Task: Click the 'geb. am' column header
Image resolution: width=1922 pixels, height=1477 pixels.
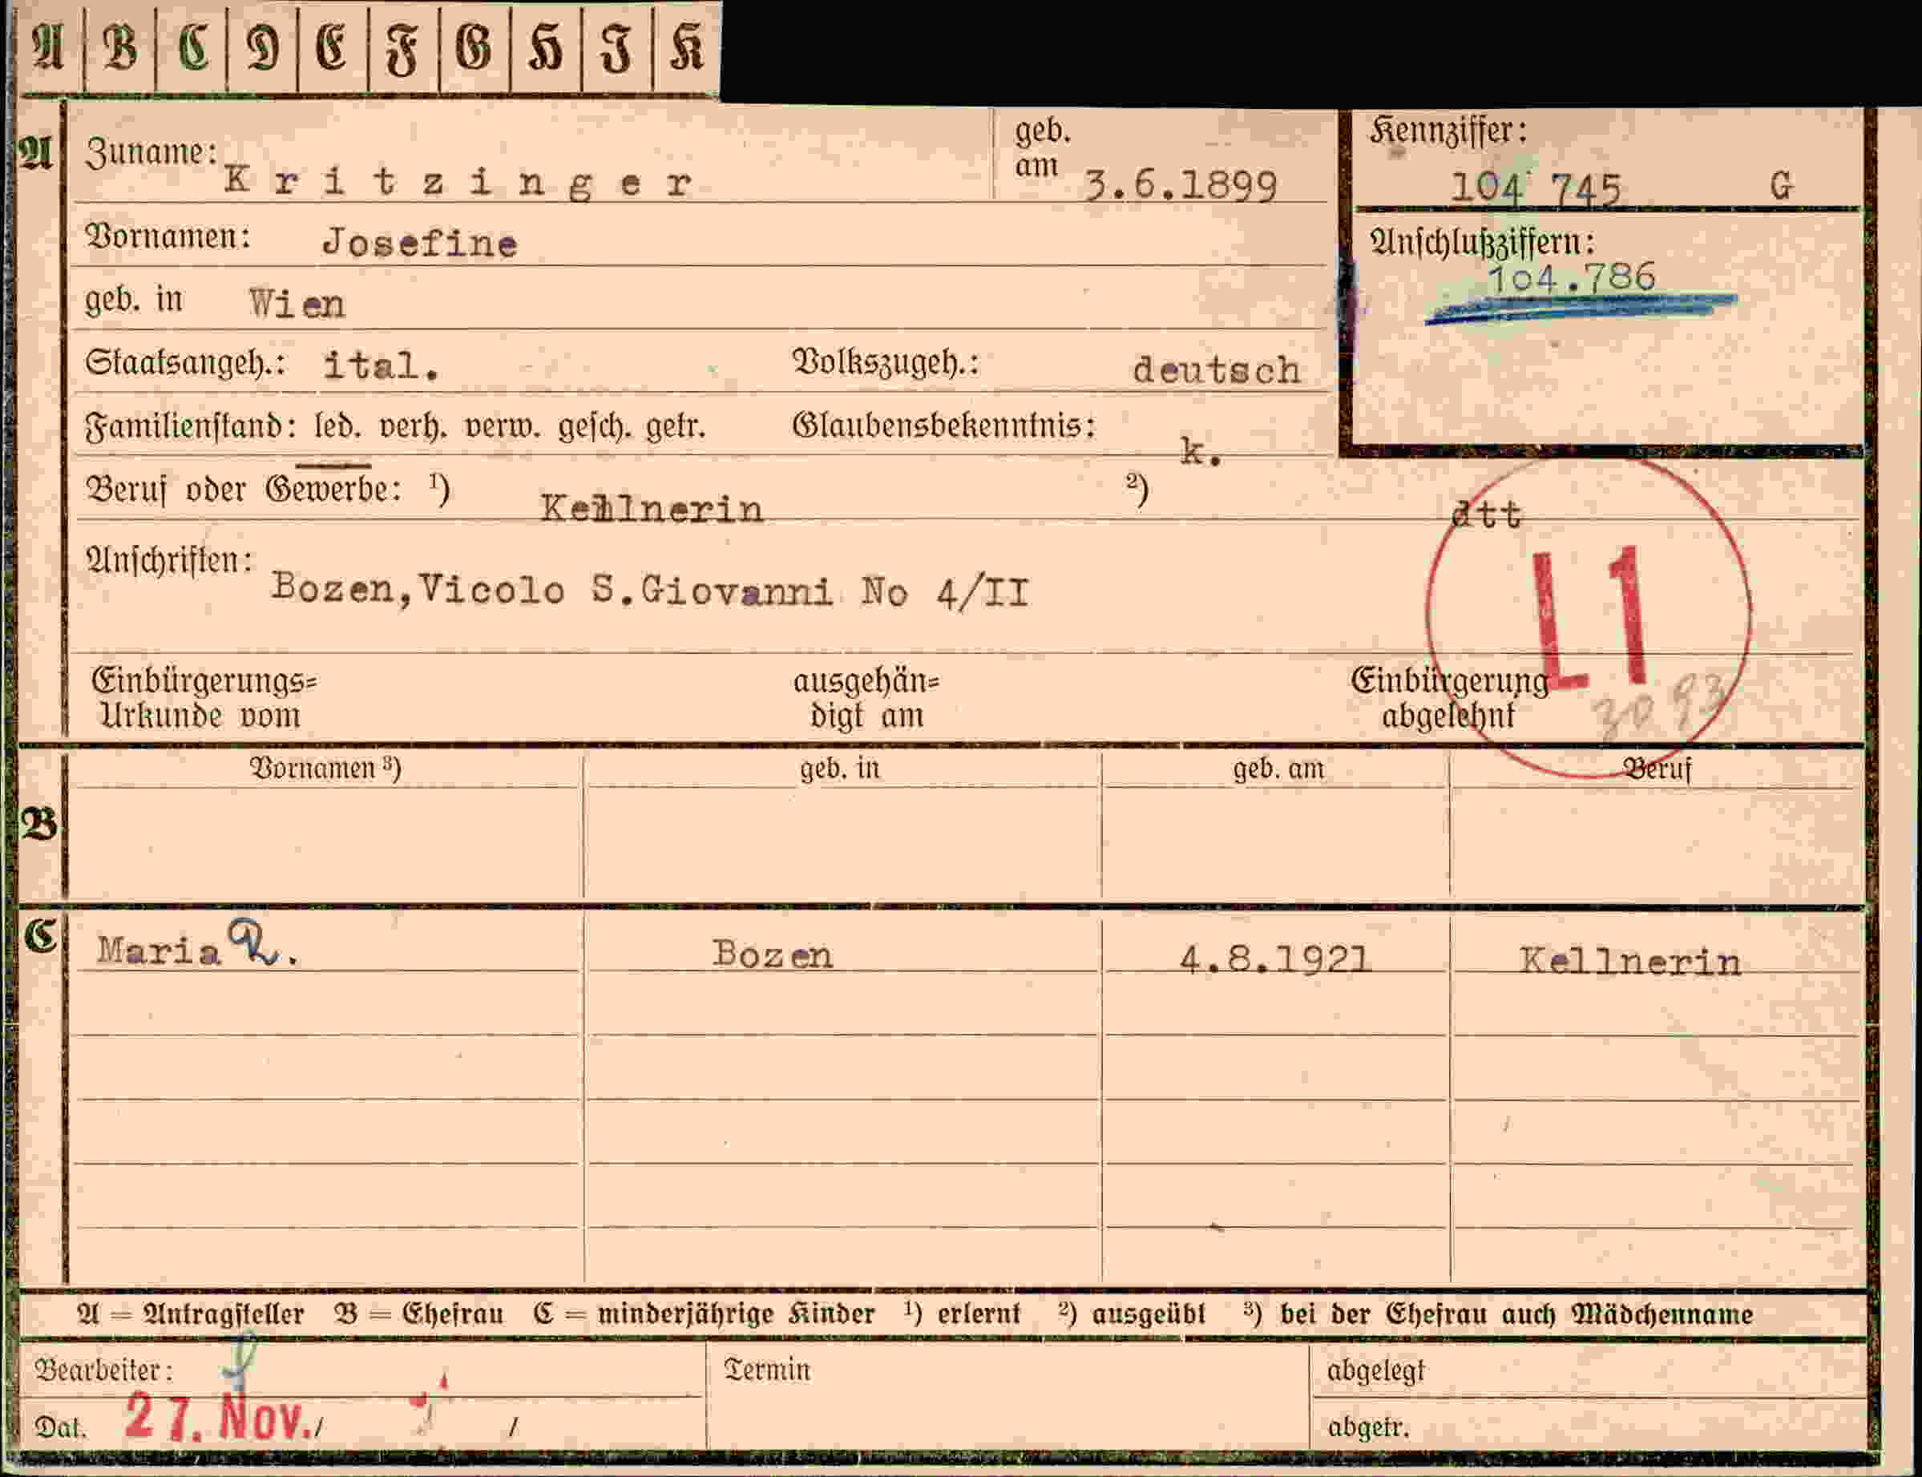Action: pos(1278,769)
